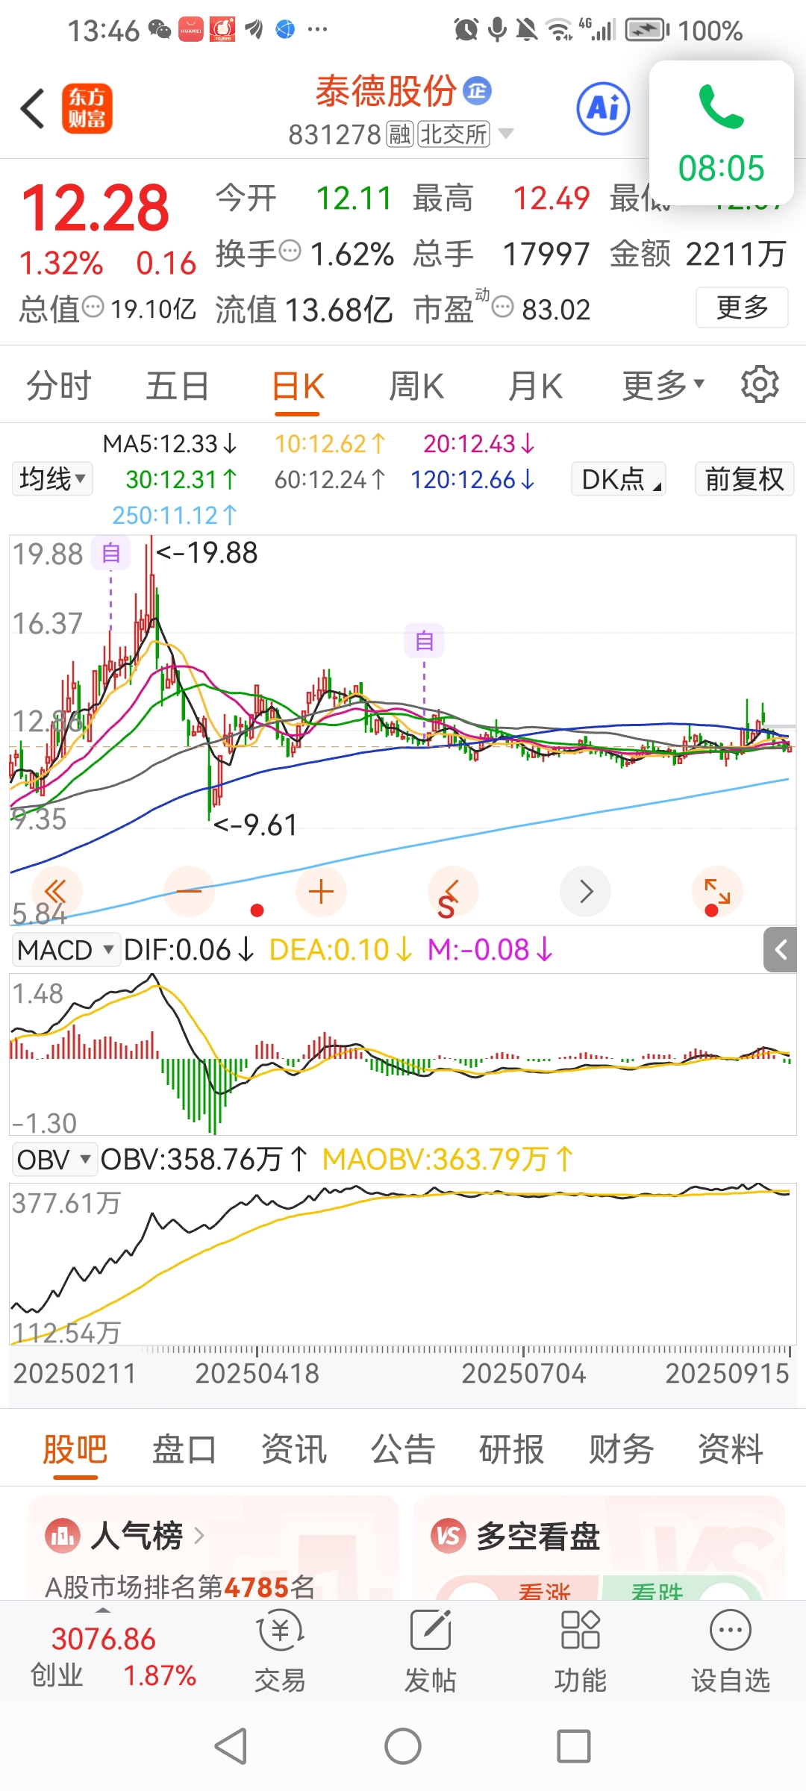Tap current price 12.28
The height and width of the screenshot is (1791, 806).
pyautogui.click(x=96, y=207)
